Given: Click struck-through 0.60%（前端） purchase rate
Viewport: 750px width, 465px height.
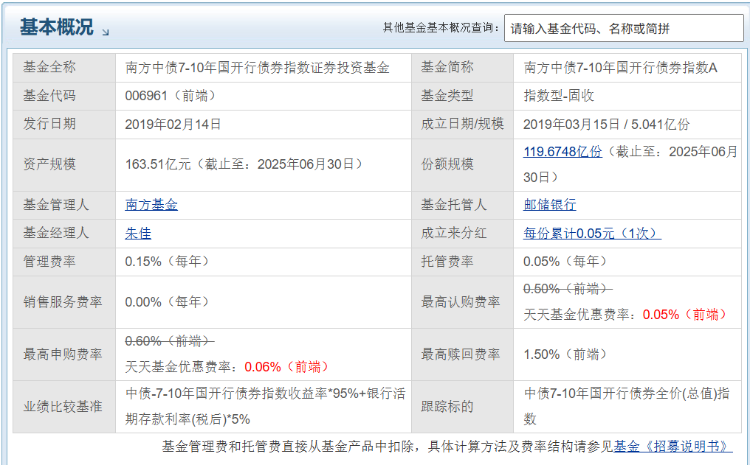Looking at the screenshot, I should [x=170, y=341].
